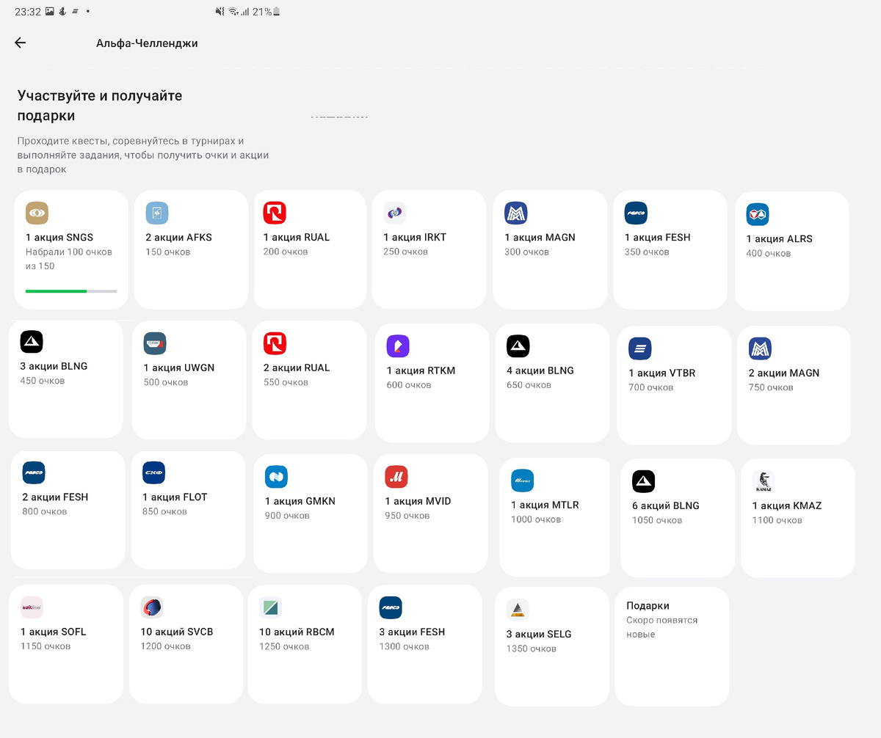
Task: Tap the FLOT share logo icon
Action: 154,472
